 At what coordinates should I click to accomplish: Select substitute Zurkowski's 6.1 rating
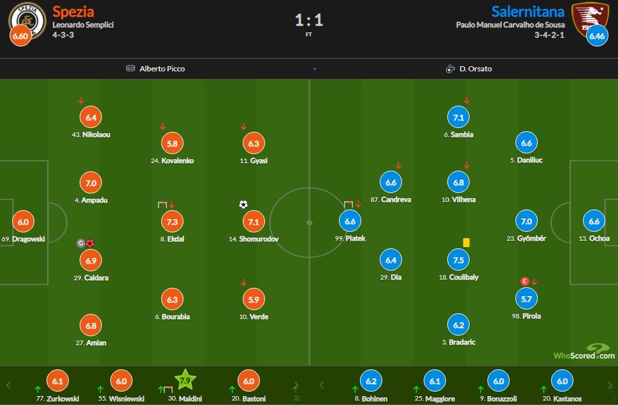tap(57, 381)
